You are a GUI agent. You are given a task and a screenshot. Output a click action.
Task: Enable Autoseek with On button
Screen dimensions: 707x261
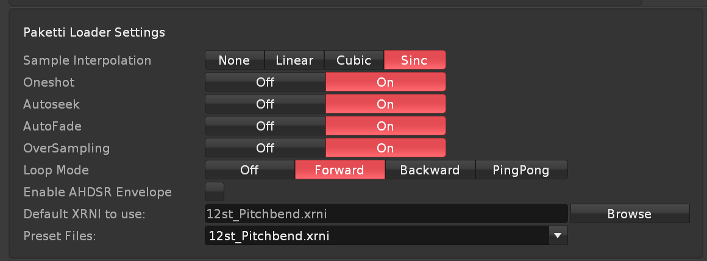(385, 104)
